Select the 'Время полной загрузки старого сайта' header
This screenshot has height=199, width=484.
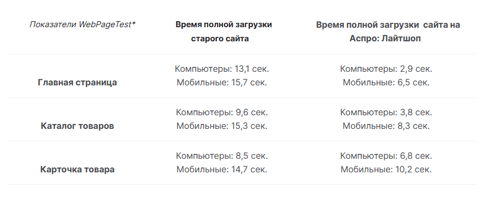coord(224,32)
